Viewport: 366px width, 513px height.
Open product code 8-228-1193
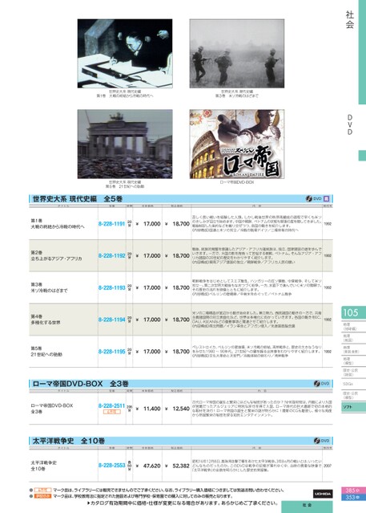111,287
